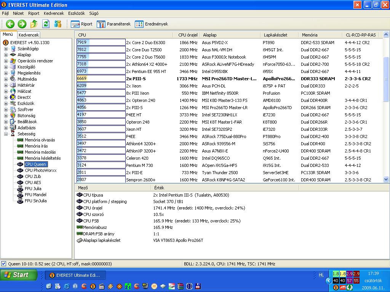The height and width of the screenshot is (292, 390).
Task: Sort by the Alaplap column header
Action: [230, 35]
